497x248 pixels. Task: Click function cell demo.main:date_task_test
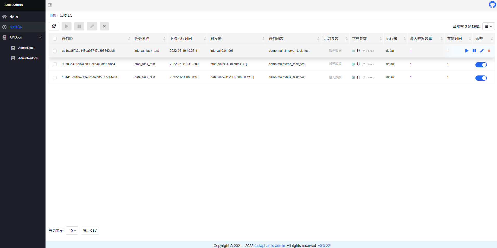pos(287,77)
